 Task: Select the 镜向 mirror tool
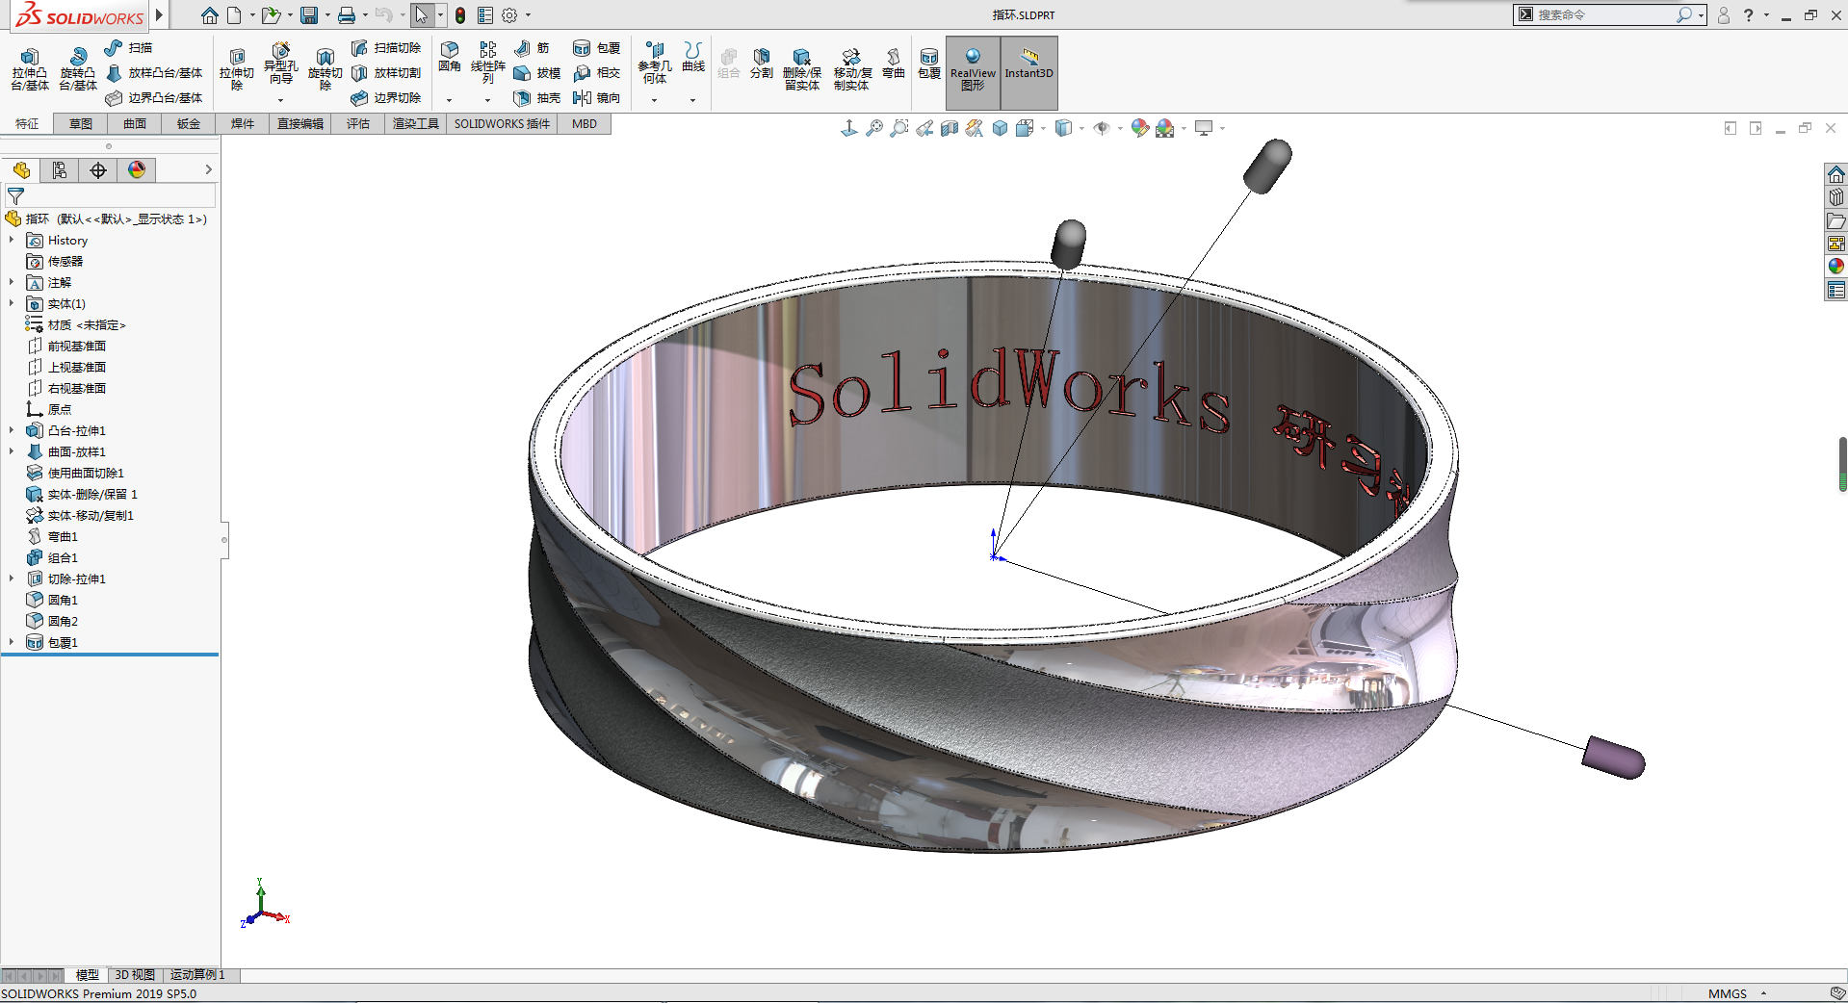[596, 97]
